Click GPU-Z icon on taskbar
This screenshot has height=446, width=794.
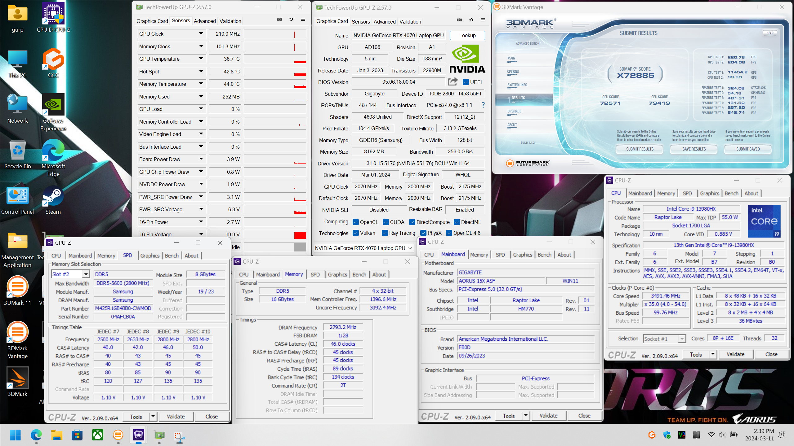159,435
